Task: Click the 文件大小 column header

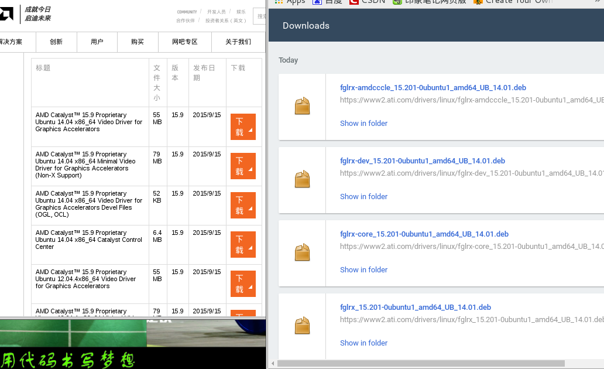Action: click(x=157, y=83)
